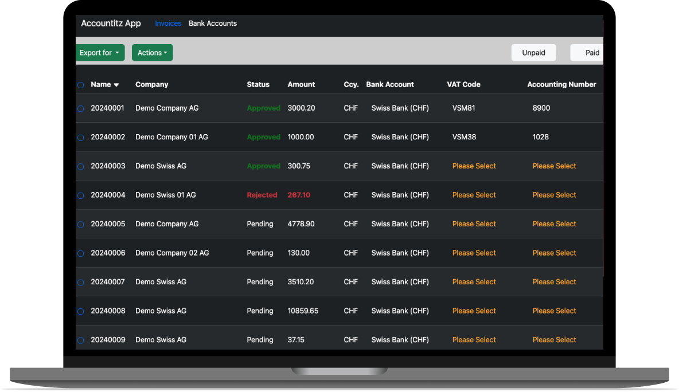Click Demo Company 01 AG cell
This screenshot has height=392, width=679.
click(x=171, y=137)
